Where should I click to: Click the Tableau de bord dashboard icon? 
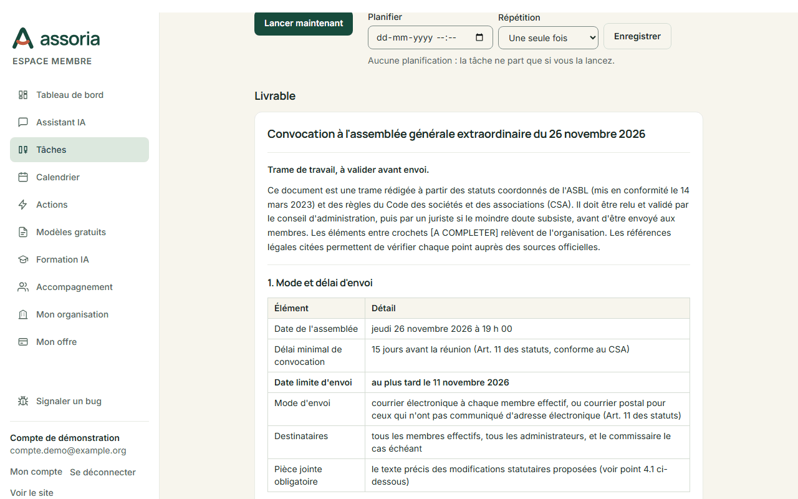click(23, 95)
